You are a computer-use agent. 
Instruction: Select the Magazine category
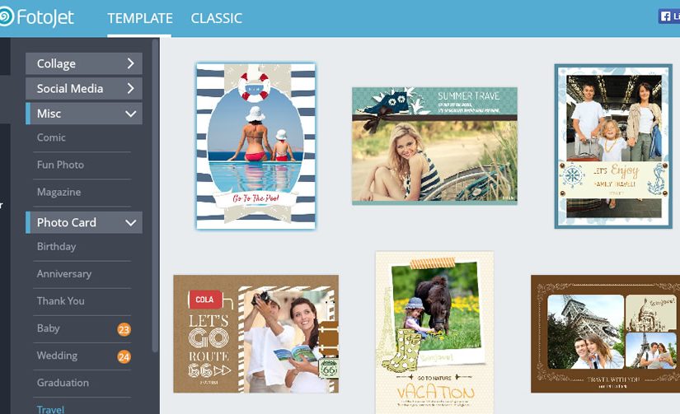point(59,193)
